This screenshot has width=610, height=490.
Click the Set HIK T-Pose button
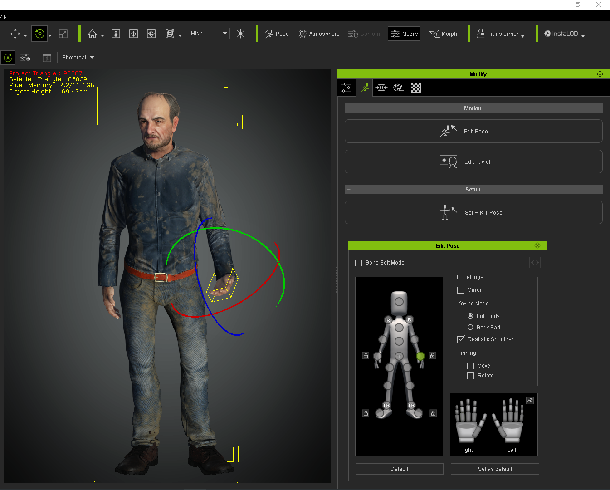click(x=473, y=212)
